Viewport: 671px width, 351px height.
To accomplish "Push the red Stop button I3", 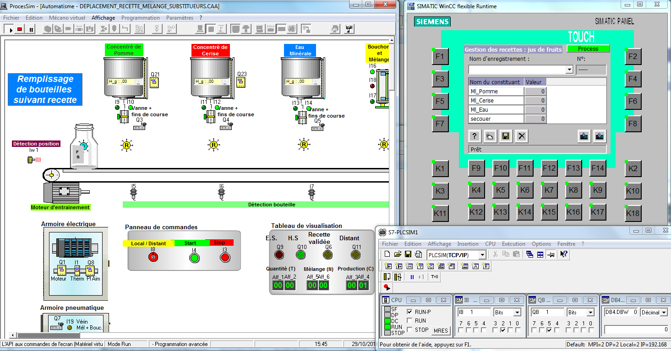I will (x=224, y=257).
